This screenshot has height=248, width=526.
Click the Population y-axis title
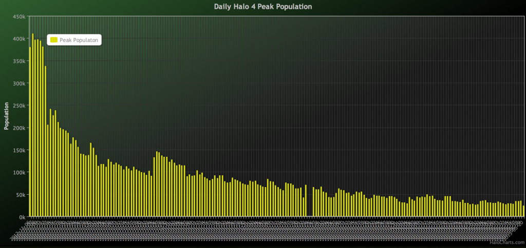point(6,116)
